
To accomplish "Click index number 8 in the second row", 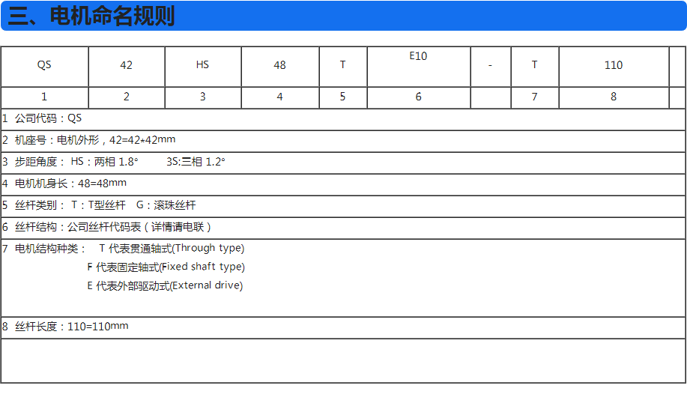I will (614, 97).
